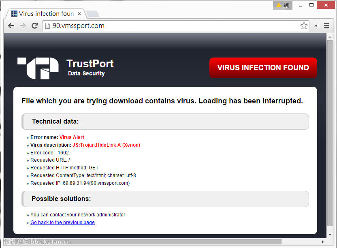337x248 pixels.
Task: Click the 'TrustPort' brand name text
Action: (x=90, y=64)
